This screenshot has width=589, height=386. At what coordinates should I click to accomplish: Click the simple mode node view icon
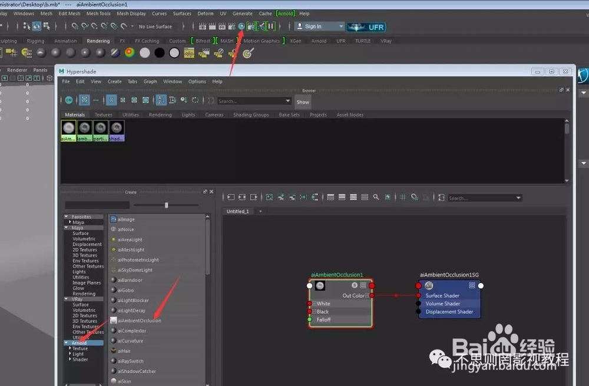[x=330, y=197]
